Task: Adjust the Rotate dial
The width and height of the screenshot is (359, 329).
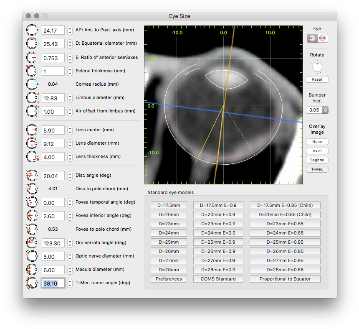Action: pos(317,67)
